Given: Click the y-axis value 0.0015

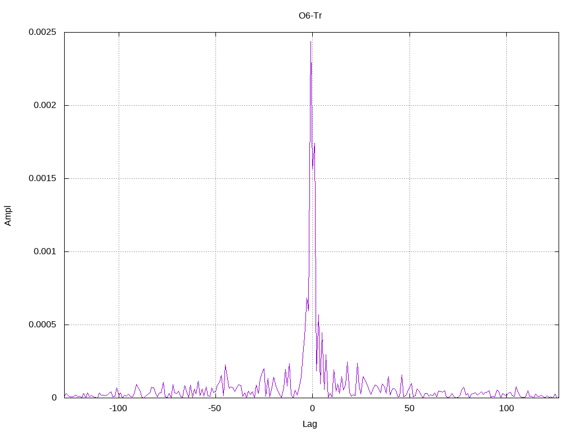Looking at the screenshot, I should click(43, 178).
